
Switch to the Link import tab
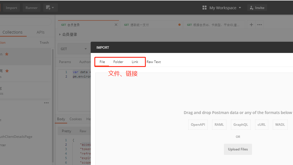[135, 62]
